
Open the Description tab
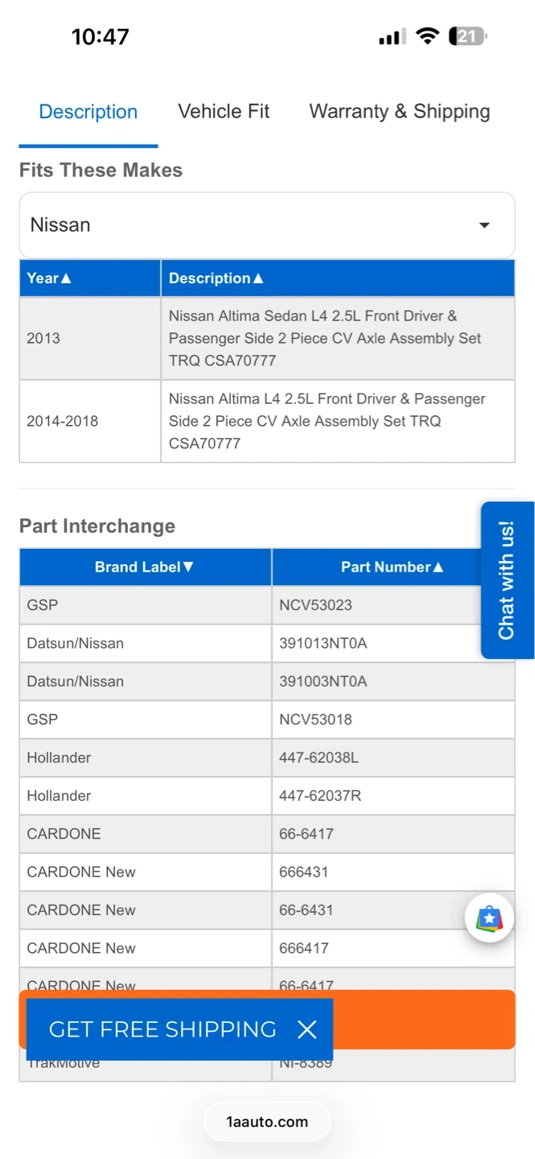[x=88, y=112]
